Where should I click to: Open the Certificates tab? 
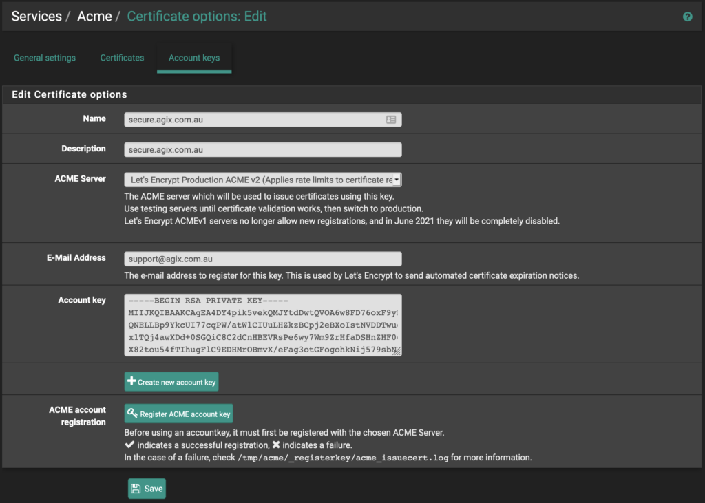click(122, 58)
